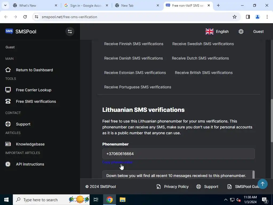This screenshot has width=273, height=205.
Task: Open Free Carrier Lookup tool
Action: coord(34,90)
